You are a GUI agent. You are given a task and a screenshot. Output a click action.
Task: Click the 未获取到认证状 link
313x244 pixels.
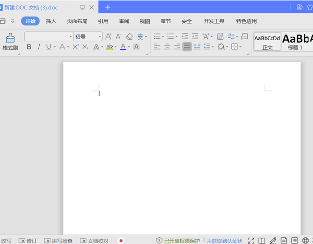point(224,241)
